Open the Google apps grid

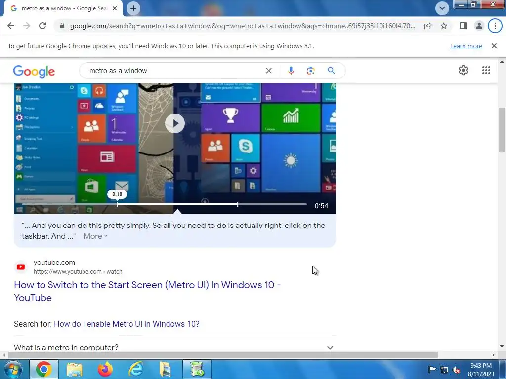[x=486, y=70]
